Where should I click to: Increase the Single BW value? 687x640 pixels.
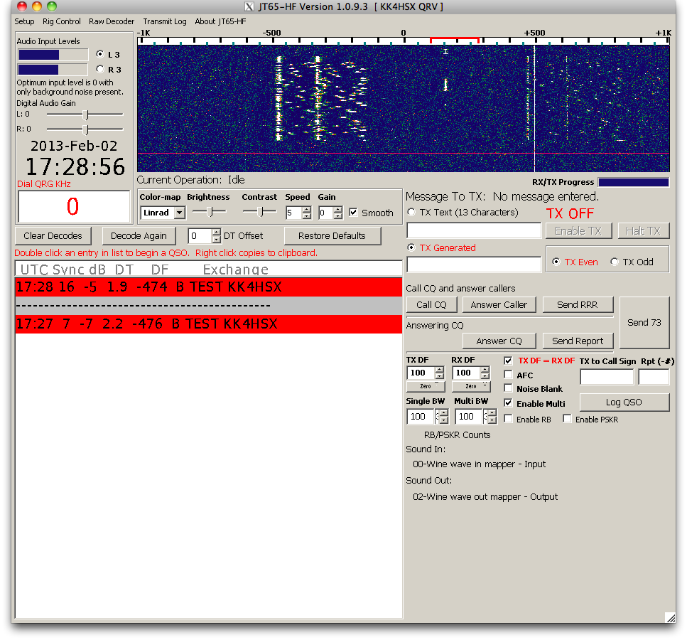point(444,413)
